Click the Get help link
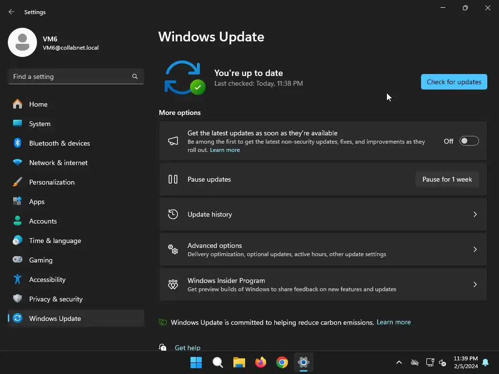Viewport: 499px width, 374px height. point(188,348)
